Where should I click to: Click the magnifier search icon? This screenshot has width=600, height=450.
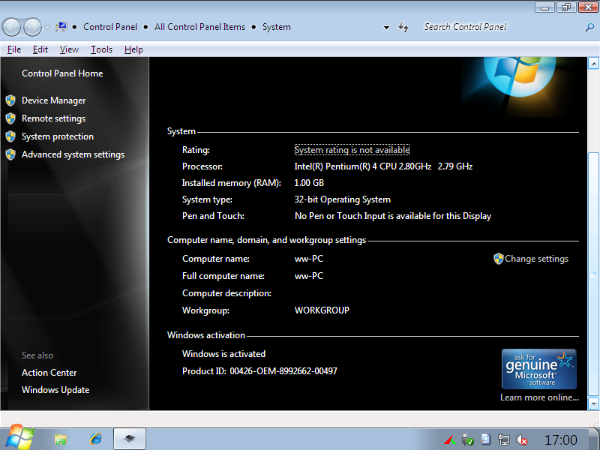point(589,27)
